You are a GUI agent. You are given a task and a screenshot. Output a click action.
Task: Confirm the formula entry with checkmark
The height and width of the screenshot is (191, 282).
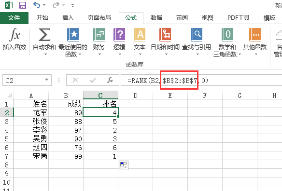pos(93,80)
